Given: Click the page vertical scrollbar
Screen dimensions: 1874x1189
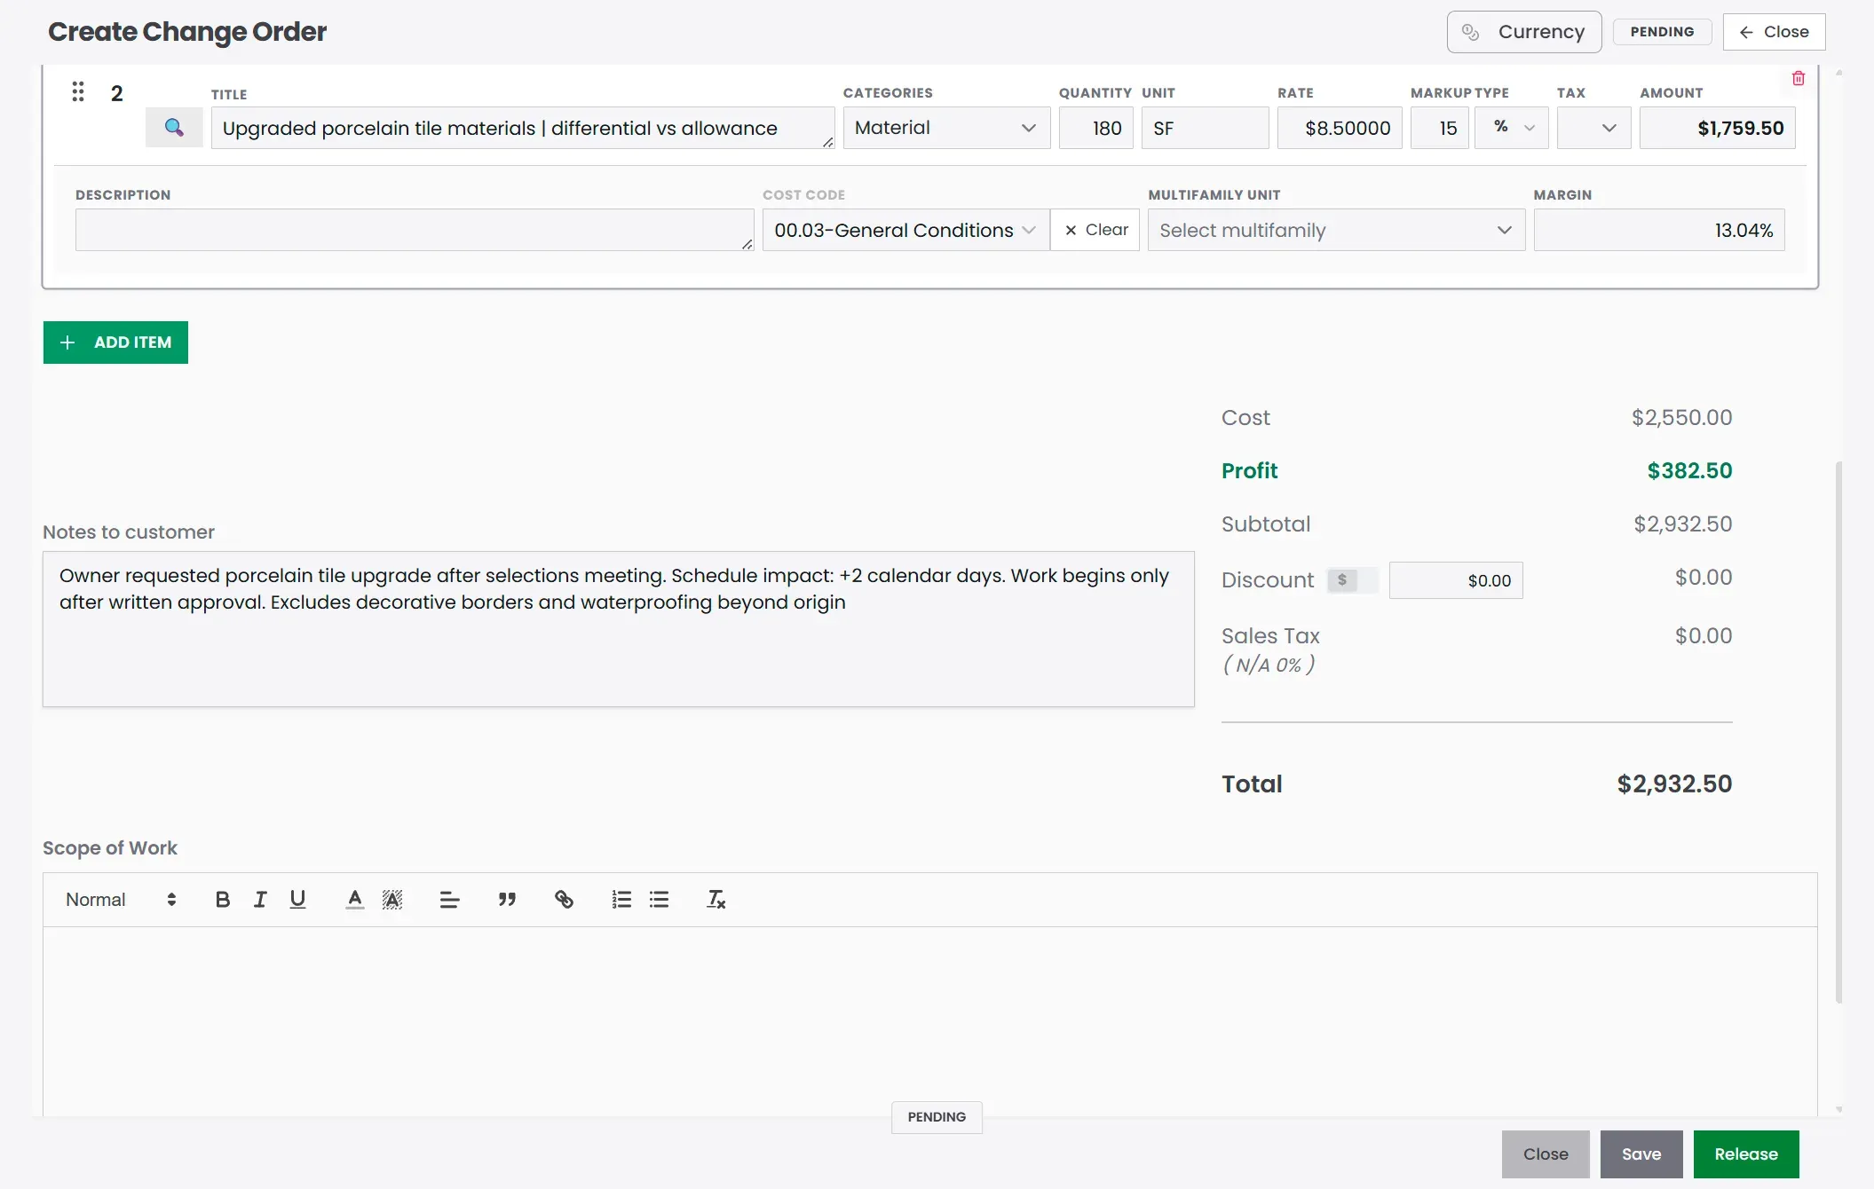Looking at the screenshot, I should pos(1838,732).
